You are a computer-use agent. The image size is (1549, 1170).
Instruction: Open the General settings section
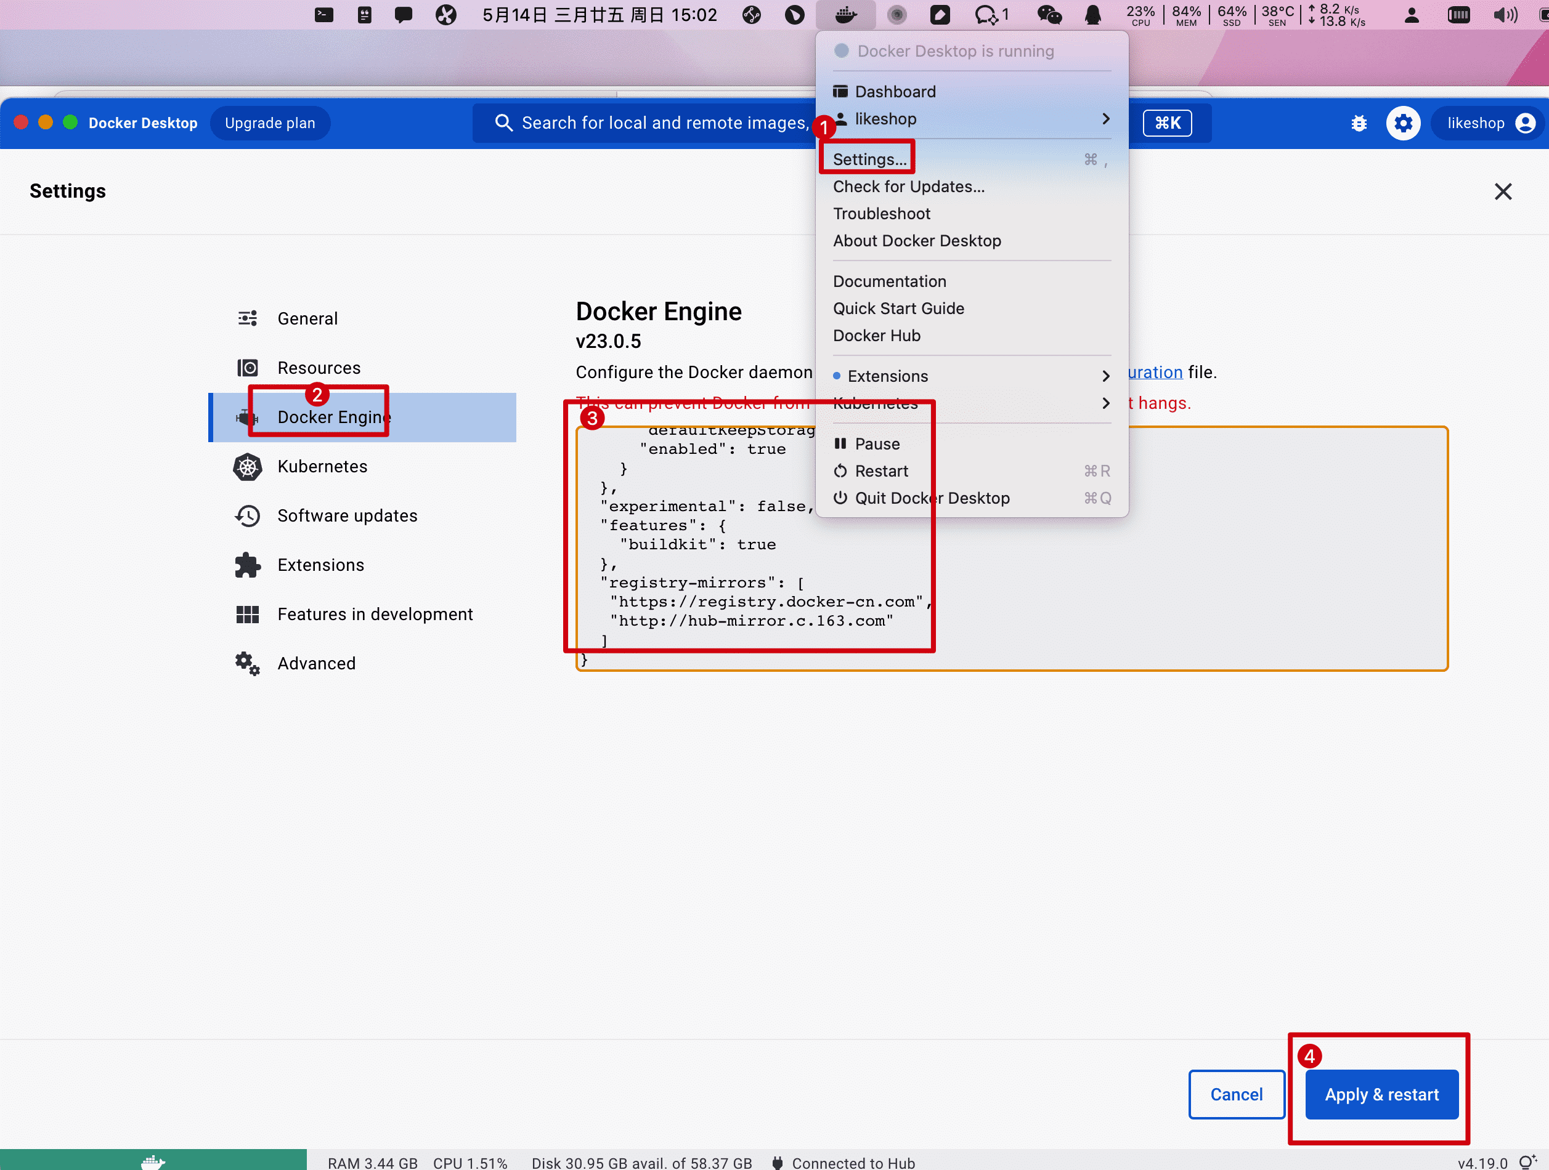pyautogui.click(x=363, y=318)
